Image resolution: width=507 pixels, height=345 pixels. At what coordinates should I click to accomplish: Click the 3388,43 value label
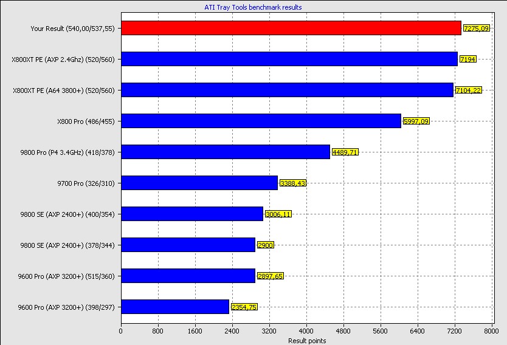pyautogui.click(x=293, y=183)
